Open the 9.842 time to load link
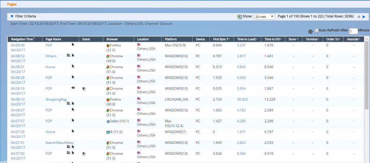The height and width of the screenshot is (163, 370). click(241, 67)
